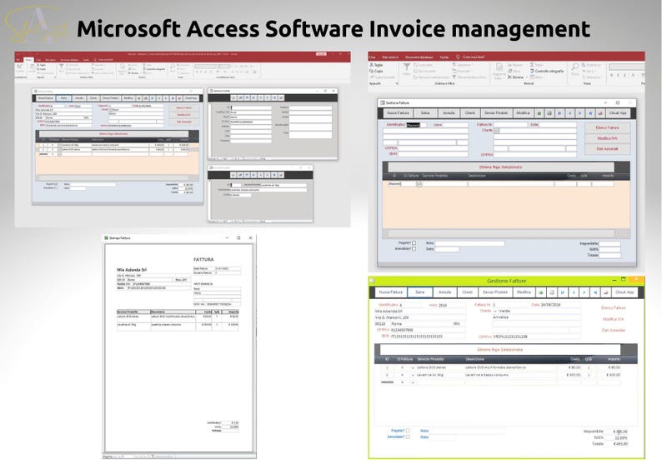Select the Home tab in top-left Access screenshot
Viewport: 662px width, 469px height.
(28, 60)
